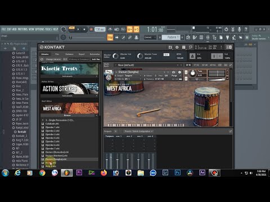This screenshot has height=202, width=270.
Task: Adjust the Master Vol knob
Action: pos(115,56)
